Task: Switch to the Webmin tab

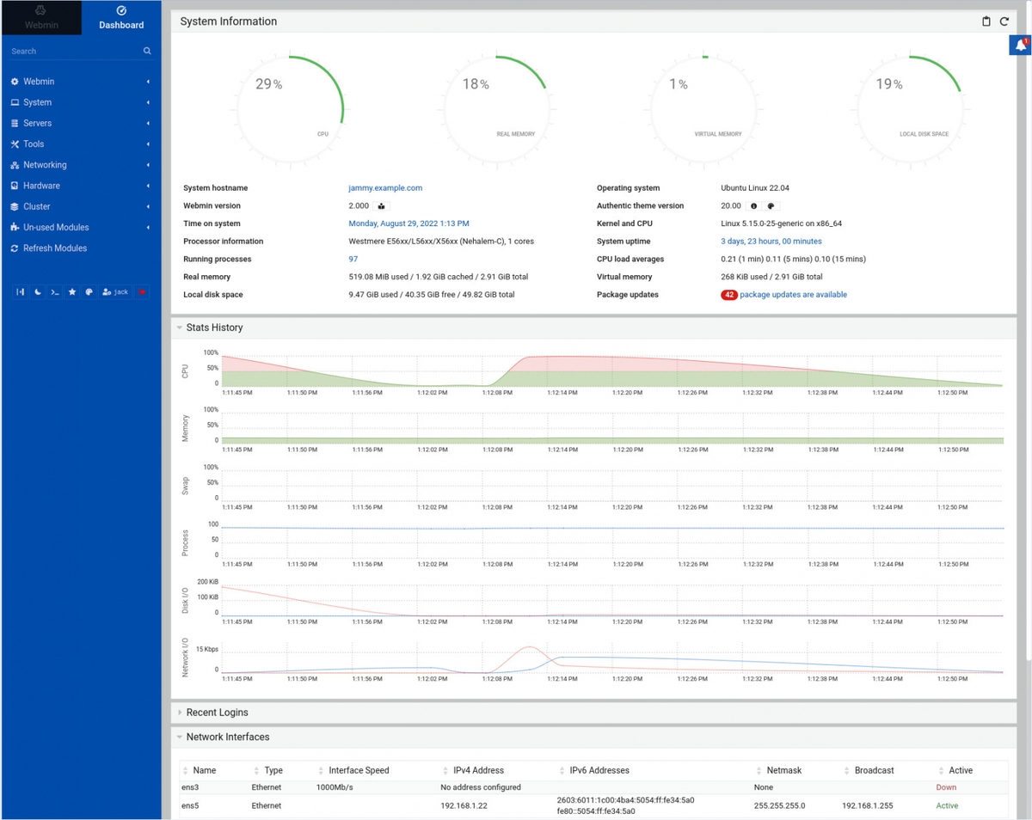Action: [x=41, y=17]
